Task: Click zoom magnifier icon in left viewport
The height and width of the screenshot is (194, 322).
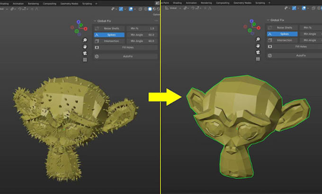Action: point(85,40)
